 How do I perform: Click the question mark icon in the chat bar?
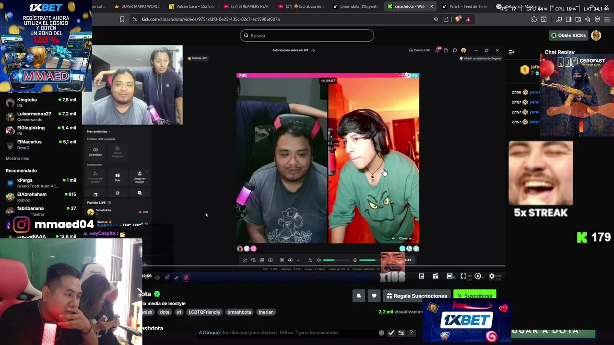pyautogui.click(x=411, y=333)
